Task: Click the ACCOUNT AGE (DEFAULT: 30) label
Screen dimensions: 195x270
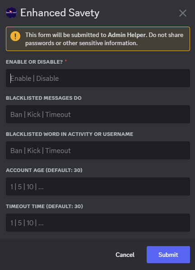Action: coord(44,170)
